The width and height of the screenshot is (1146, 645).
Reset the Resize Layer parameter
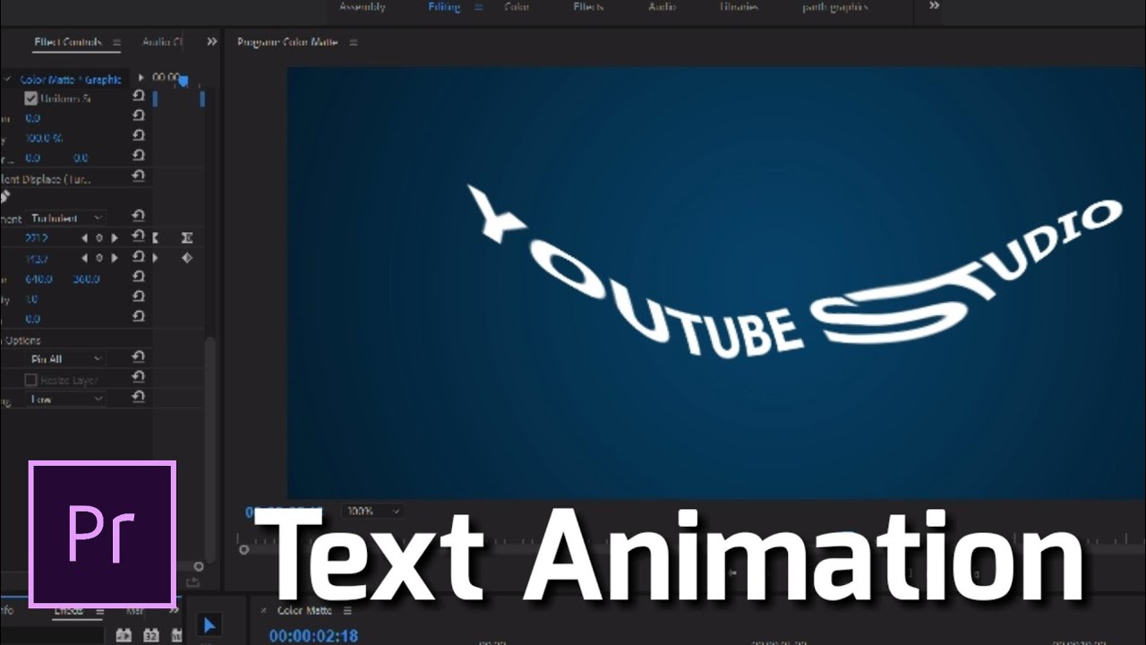[139, 378]
